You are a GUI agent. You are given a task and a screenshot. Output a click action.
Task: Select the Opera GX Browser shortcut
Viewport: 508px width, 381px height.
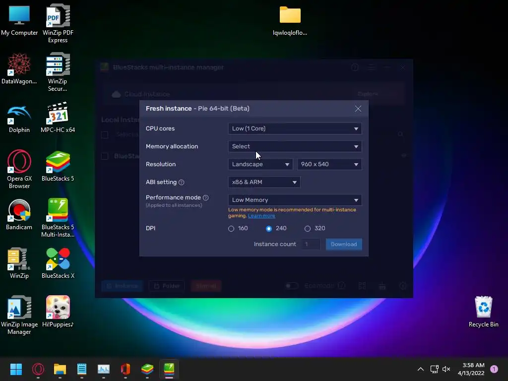point(19,169)
